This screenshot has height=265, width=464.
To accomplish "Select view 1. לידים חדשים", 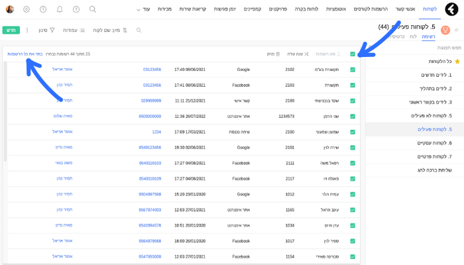I will [x=436, y=75].
